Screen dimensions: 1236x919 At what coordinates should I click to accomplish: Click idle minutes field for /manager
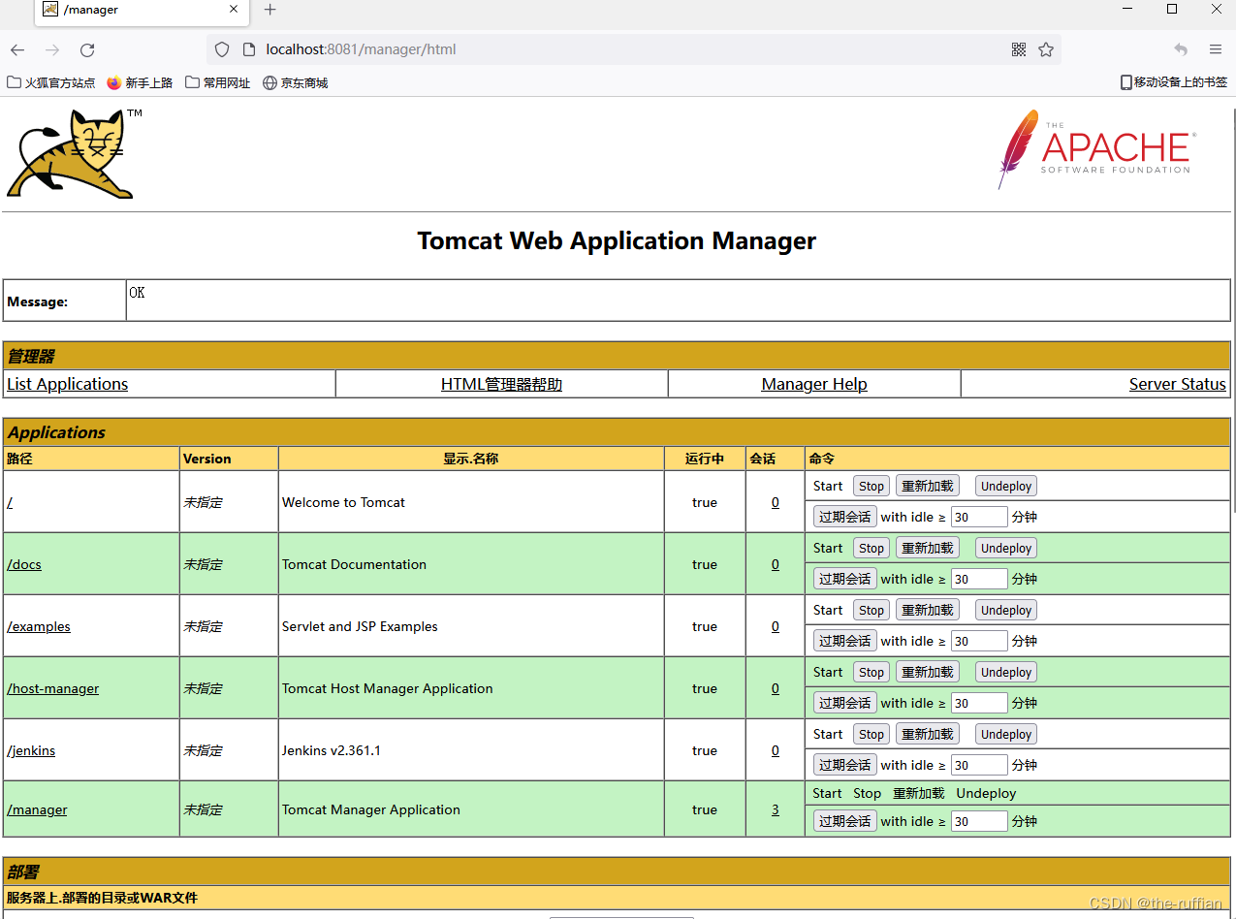click(979, 821)
